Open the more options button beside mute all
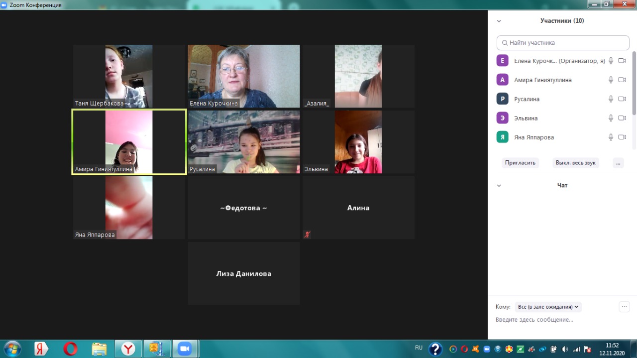Viewport: 637px width, 358px height. pos(618,163)
